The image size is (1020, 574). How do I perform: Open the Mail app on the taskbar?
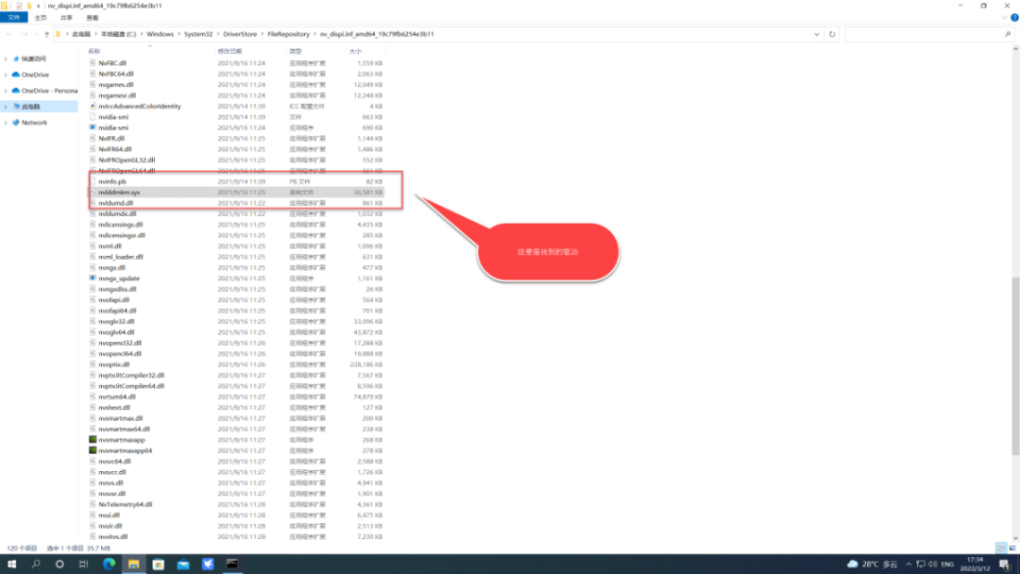183,564
